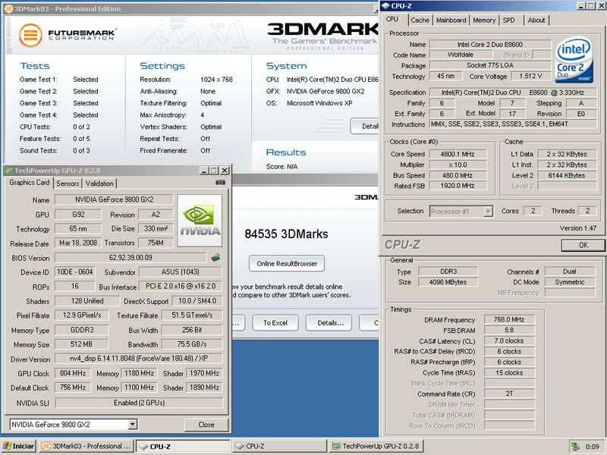Select the TechPowerUp GPU-Z taskbar button
This screenshot has width=607, height=455.
pos(376,446)
